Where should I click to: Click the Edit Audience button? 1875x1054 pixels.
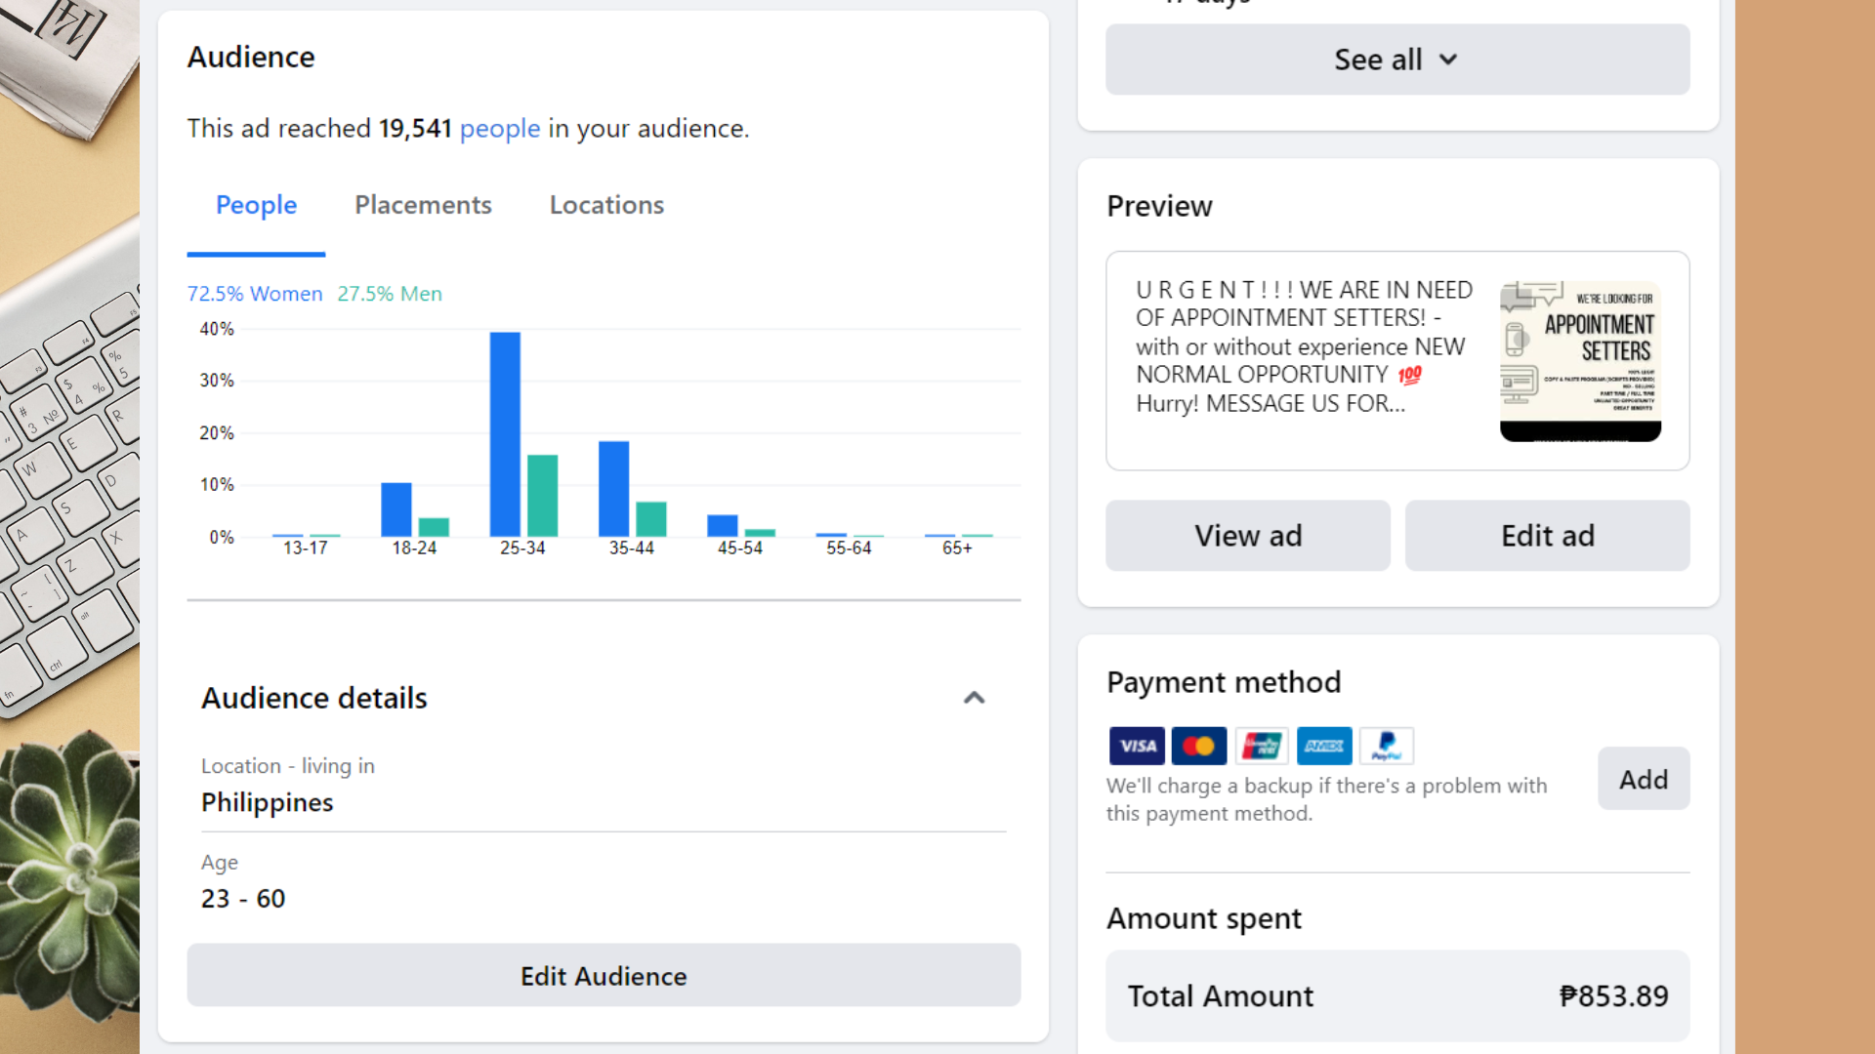[x=604, y=976]
